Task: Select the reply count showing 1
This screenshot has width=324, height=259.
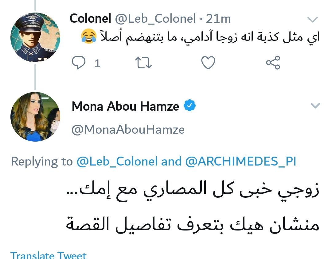Action: pyautogui.click(x=97, y=63)
